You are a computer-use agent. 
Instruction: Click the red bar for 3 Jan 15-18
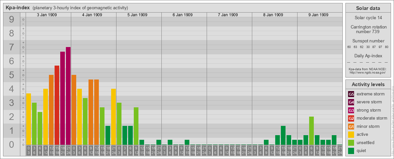coord(57,105)
